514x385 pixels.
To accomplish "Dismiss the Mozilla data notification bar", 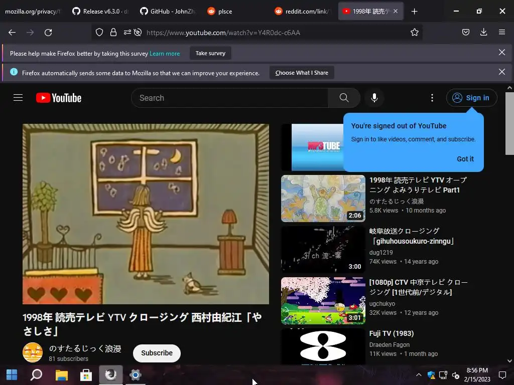I will [x=501, y=72].
